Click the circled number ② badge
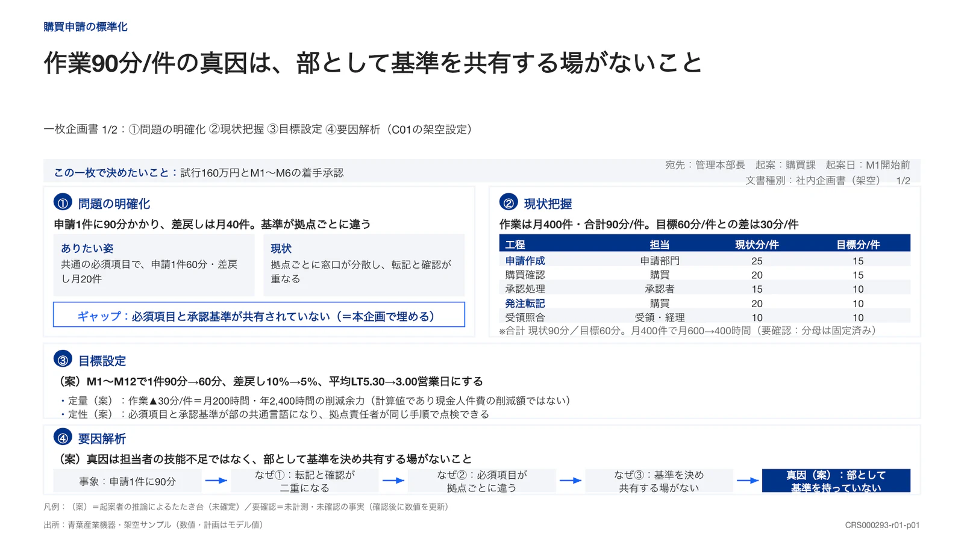The image size is (964, 542). [x=509, y=202]
